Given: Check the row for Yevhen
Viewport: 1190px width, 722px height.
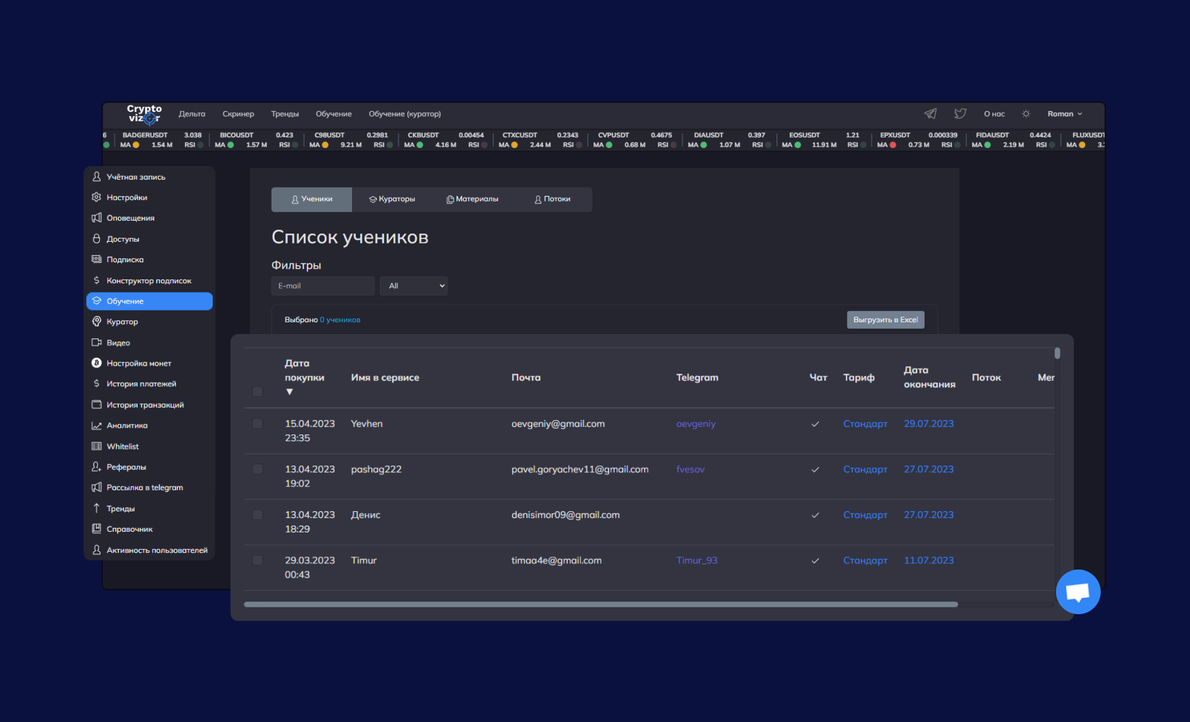Looking at the screenshot, I should [258, 424].
